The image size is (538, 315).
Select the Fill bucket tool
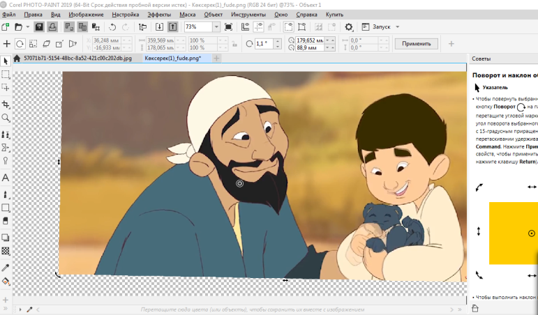6,282
